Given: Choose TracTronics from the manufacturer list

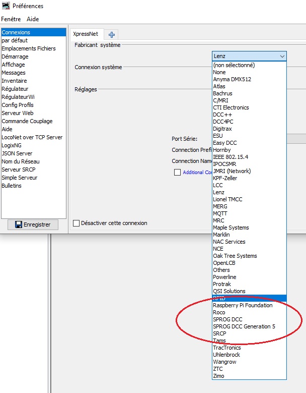Looking at the screenshot, I should pyautogui.click(x=249, y=348).
